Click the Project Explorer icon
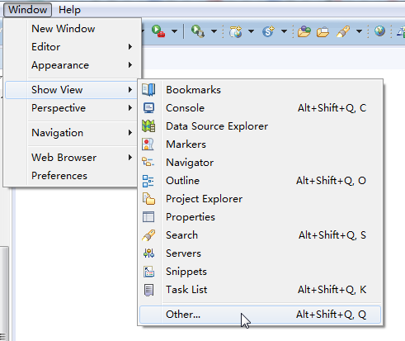Viewport: 405px width, 341px height. 148,199
